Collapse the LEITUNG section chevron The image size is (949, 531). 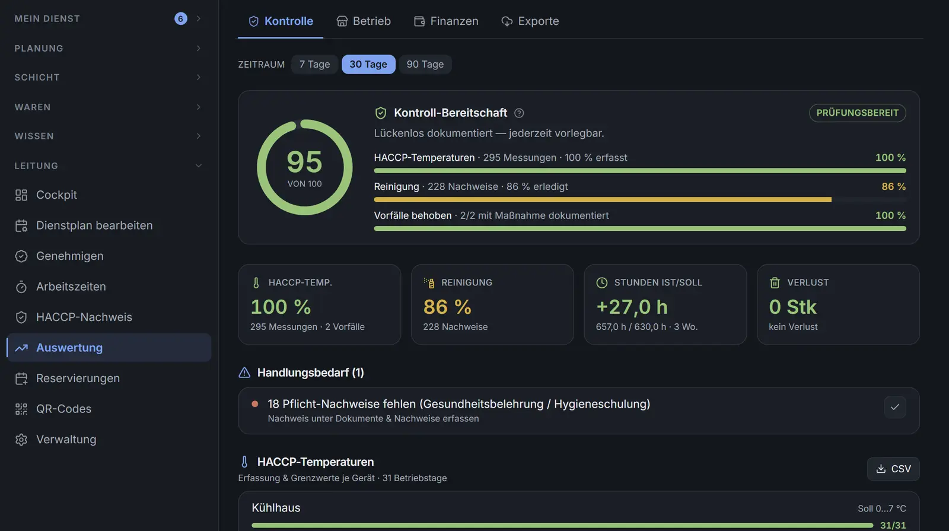point(199,166)
